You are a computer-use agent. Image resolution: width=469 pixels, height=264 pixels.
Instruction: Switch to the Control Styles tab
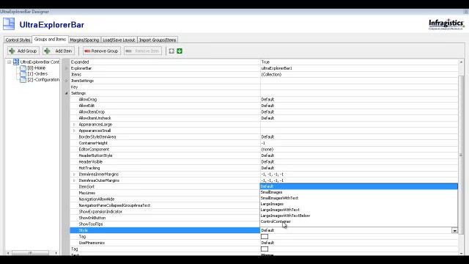(18, 40)
